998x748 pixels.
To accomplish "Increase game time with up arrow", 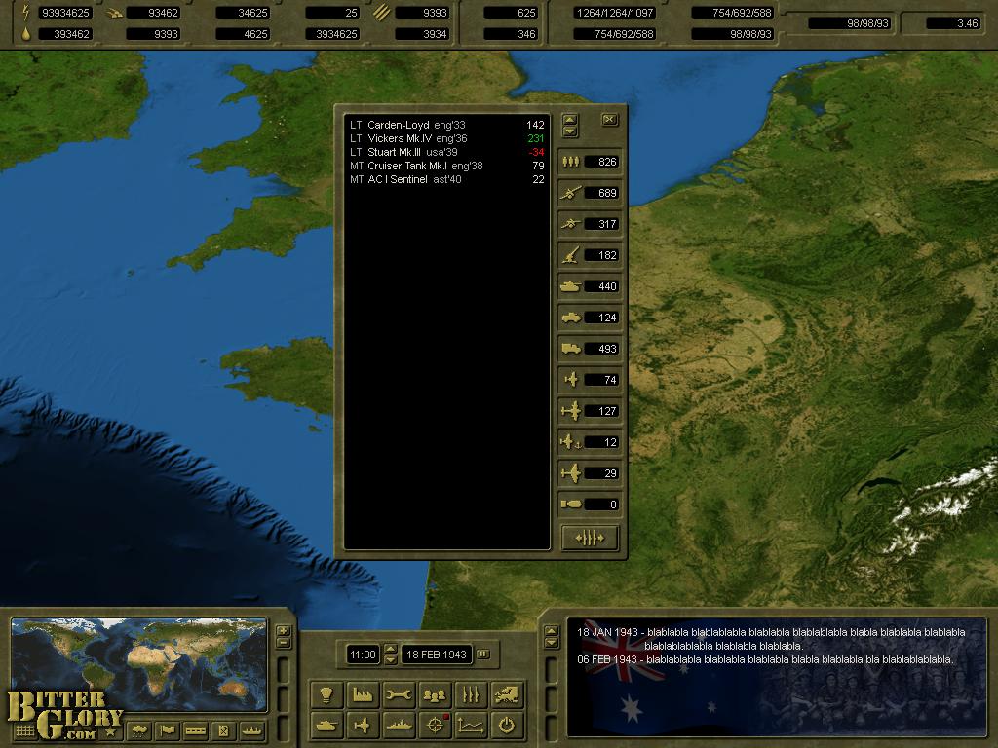I will [391, 649].
